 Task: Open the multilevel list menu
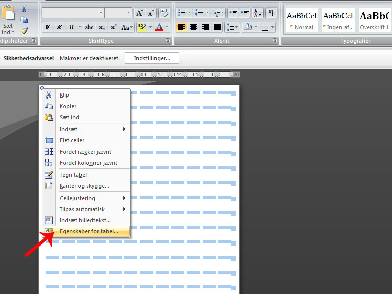coord(218,13)
